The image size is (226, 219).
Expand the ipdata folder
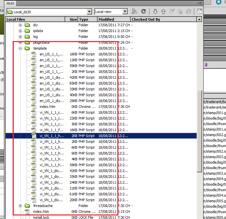click(20, 31)
